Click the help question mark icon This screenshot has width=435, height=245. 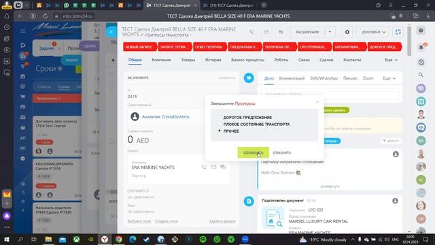click(x=421, y=31)
